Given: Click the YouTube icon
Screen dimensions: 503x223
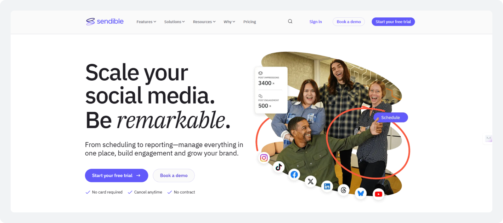Looking at the screenshot, I should point(378,194).
